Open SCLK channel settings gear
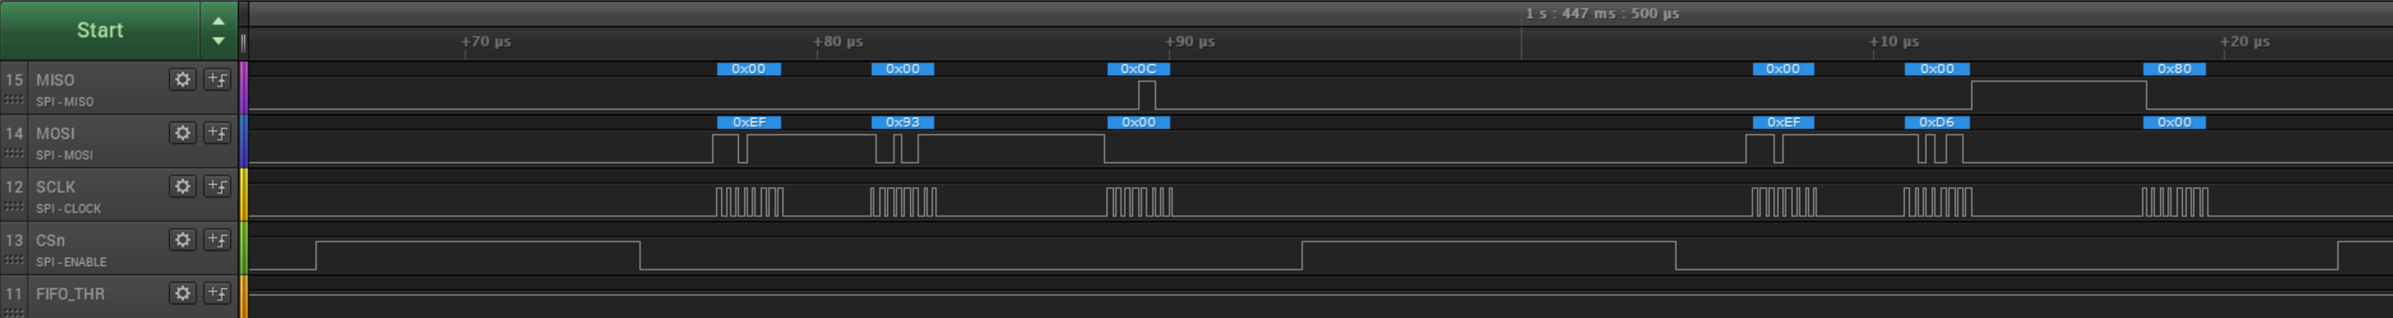The height and width of the screenshot is (318, 2393). (x=182, y=187)
